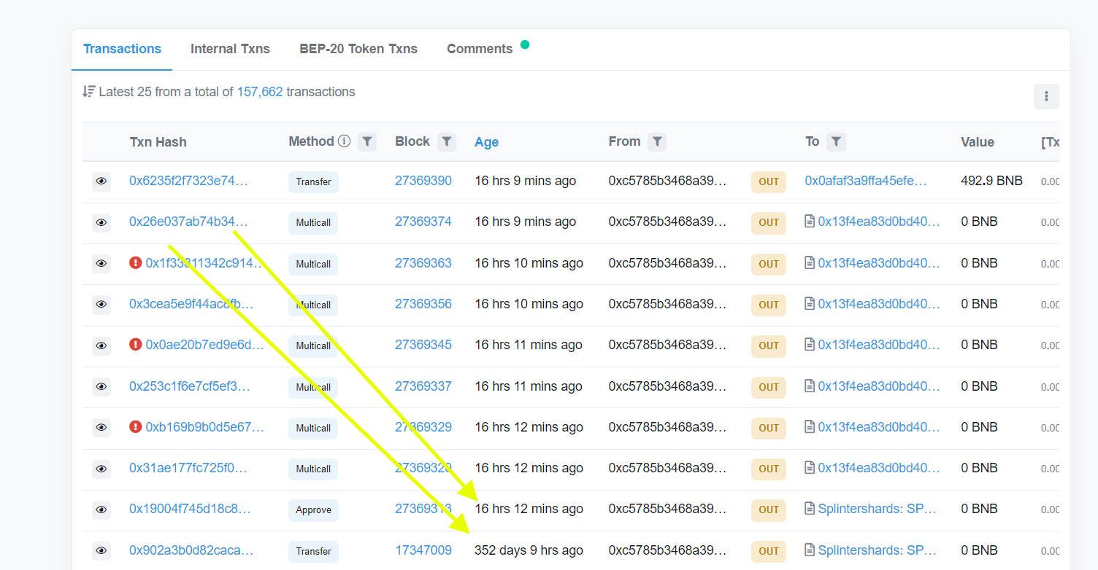Open transaction hash 0x253c1f6e7cf5ef3
This screenshot has height=570, width=1098.
(190, 386)
